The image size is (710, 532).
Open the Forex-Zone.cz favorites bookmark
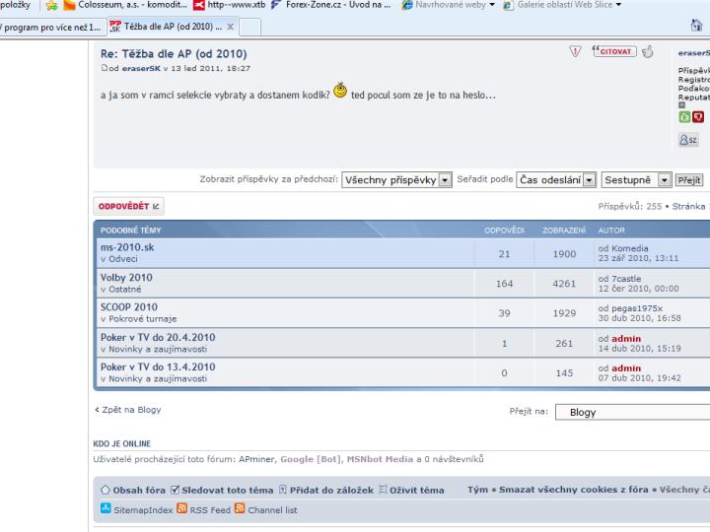point(330,5)
